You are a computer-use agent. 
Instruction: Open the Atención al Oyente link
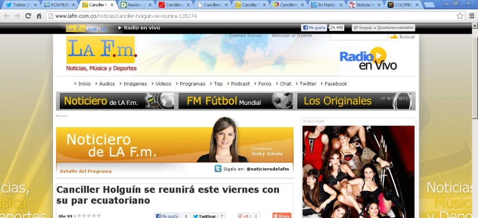click(x=292, y=36)
